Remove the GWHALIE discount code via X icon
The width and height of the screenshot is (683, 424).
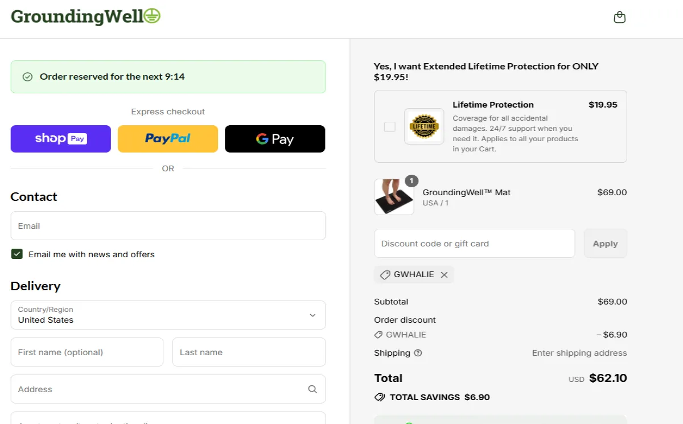[444, 274]
